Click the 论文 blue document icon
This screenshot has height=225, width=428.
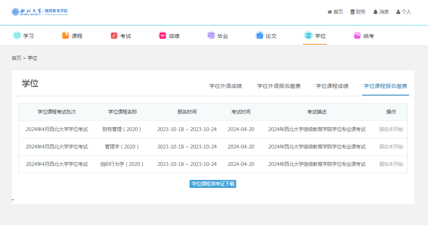tap(259, 36)
